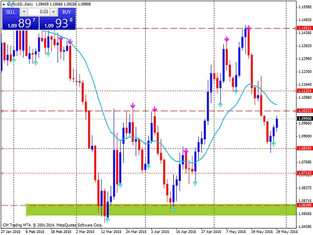The image size is (313, 235).
Task: Click the 3 Apr 2015 date label
Action: pos(160,232)
